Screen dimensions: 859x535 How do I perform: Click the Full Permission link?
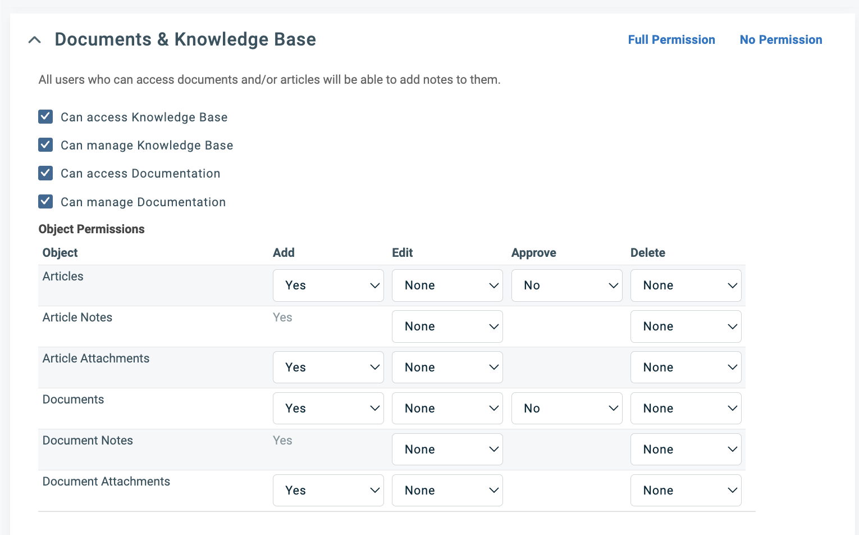point(671,39)
